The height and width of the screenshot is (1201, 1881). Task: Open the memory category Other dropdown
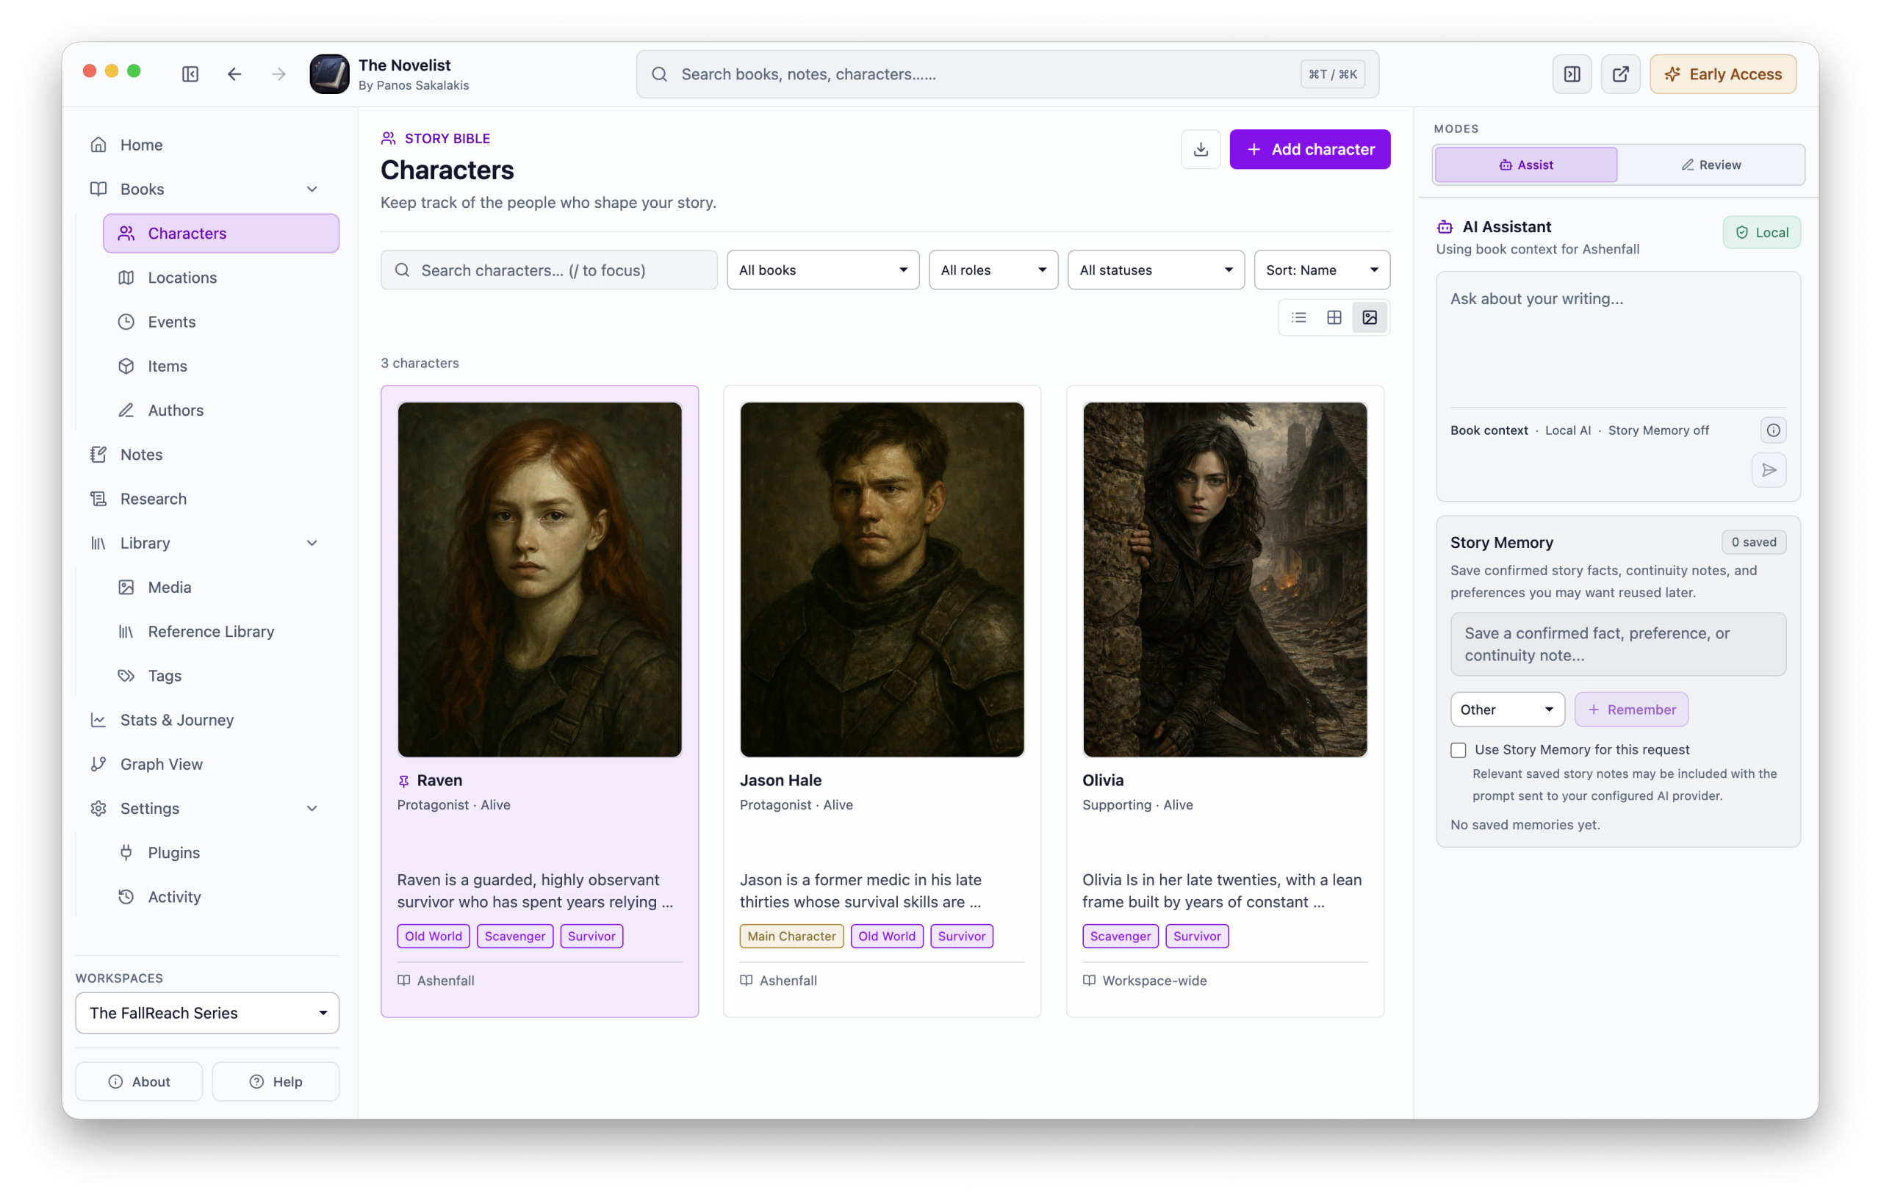tap(1507, 710)
